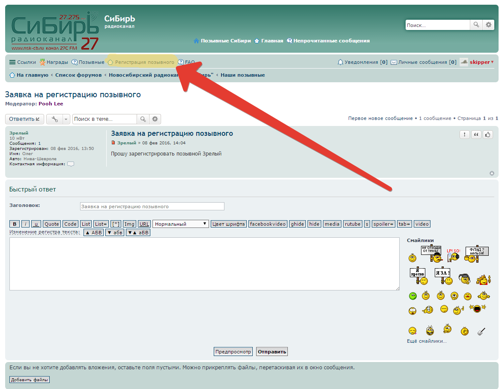502x389 pixels.
Task: Click Ещё смайлики link
Action: 427,341
